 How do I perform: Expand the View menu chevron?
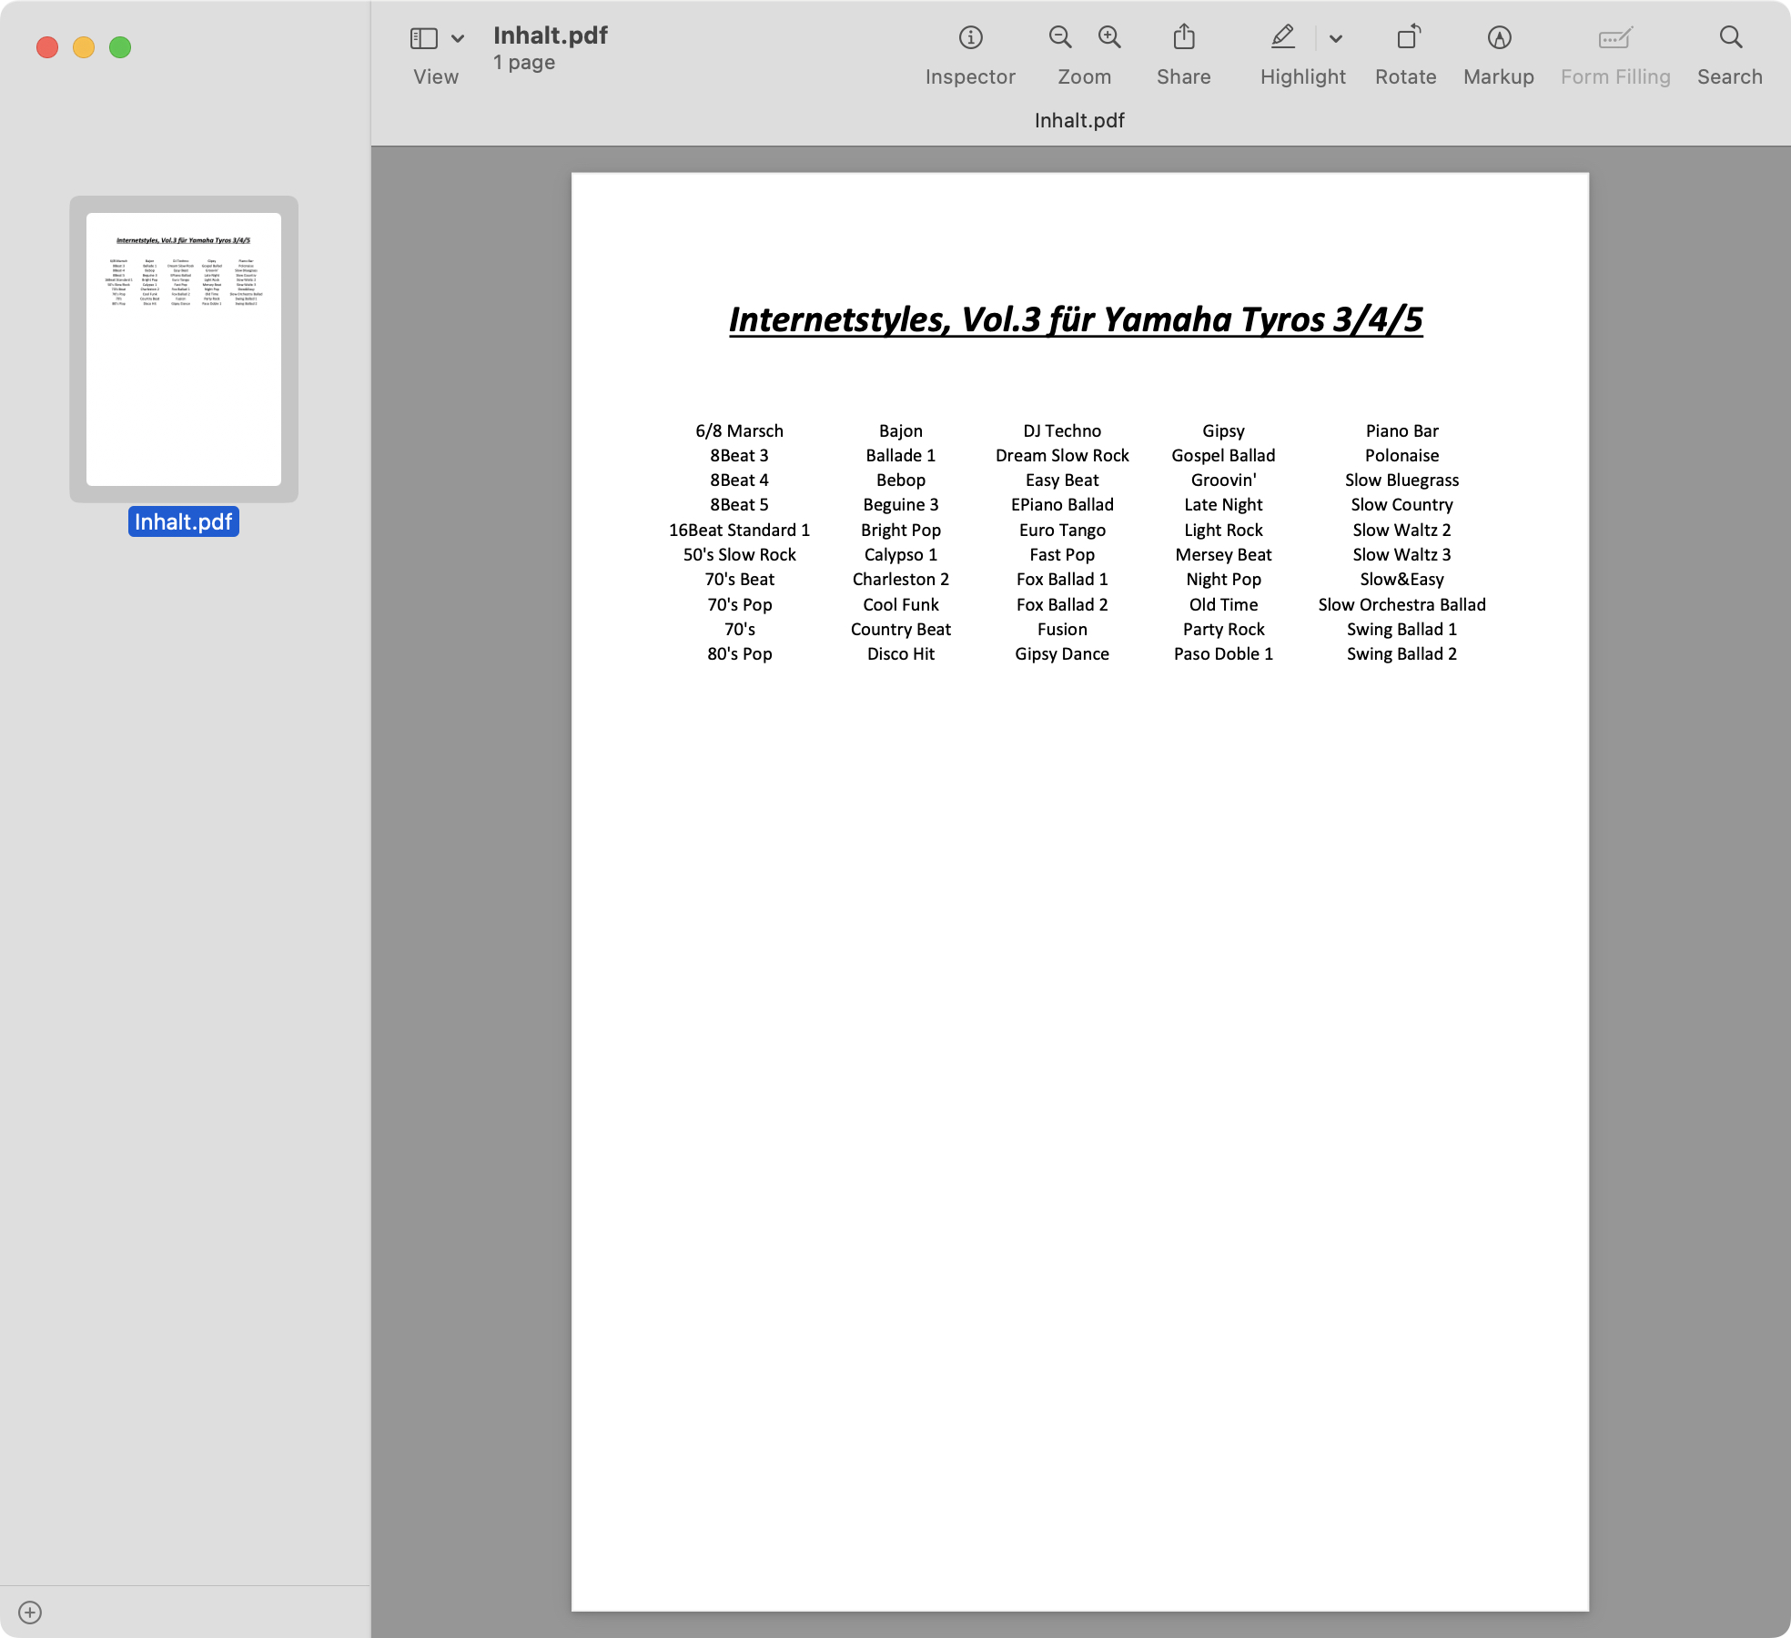(458, 38)
